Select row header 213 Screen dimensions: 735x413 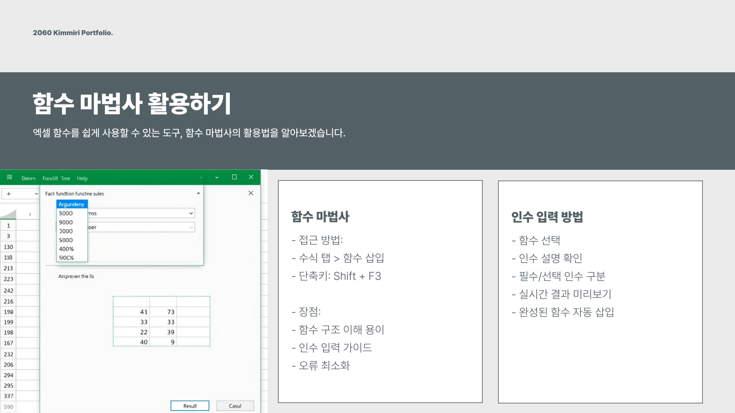pyautogui.click(x=8, y=268)
